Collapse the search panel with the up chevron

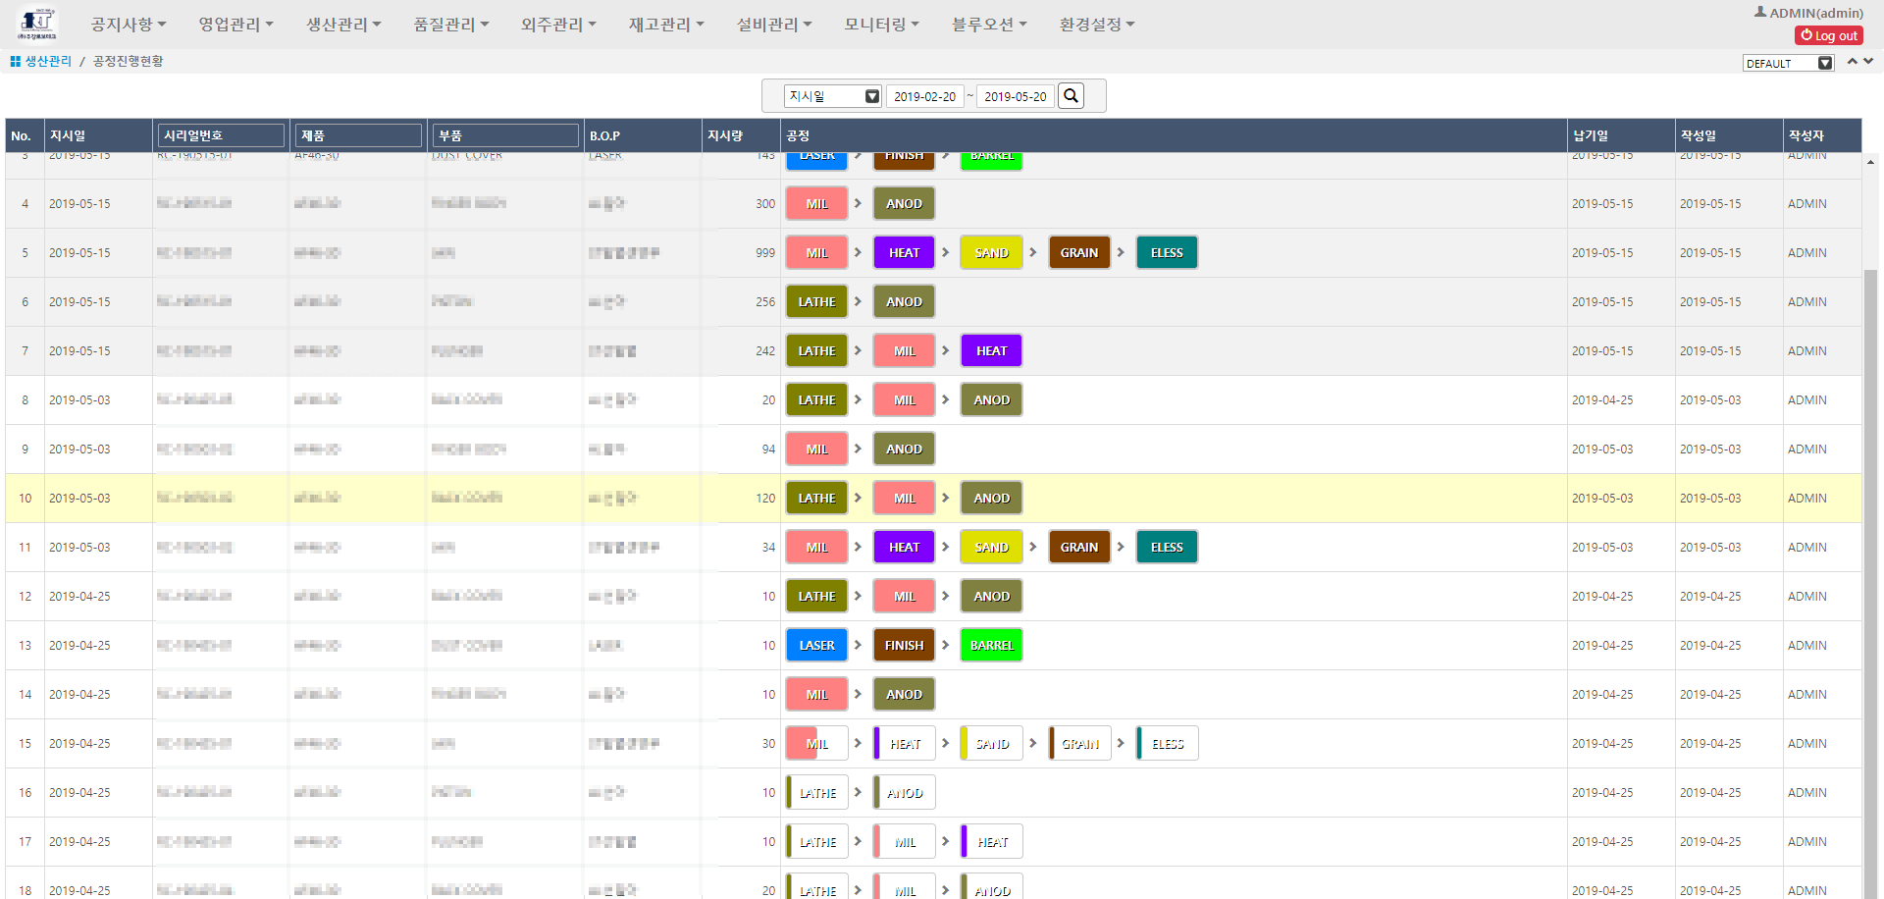pyautogui.click(x=1853, y=61)
